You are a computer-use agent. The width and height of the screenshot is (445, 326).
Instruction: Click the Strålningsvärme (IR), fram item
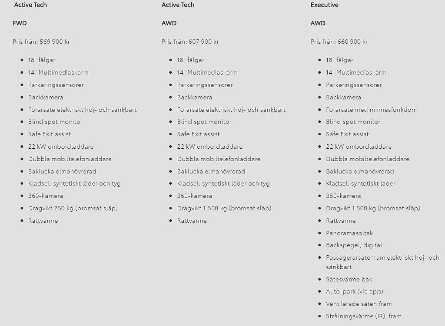pos(363,316)
